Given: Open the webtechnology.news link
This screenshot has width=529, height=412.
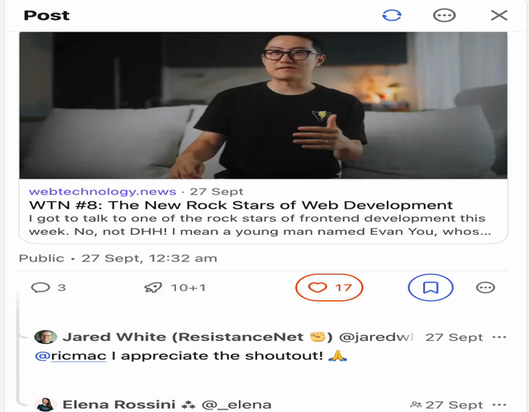Looking at the screenshot, I should tap(102, 191).
